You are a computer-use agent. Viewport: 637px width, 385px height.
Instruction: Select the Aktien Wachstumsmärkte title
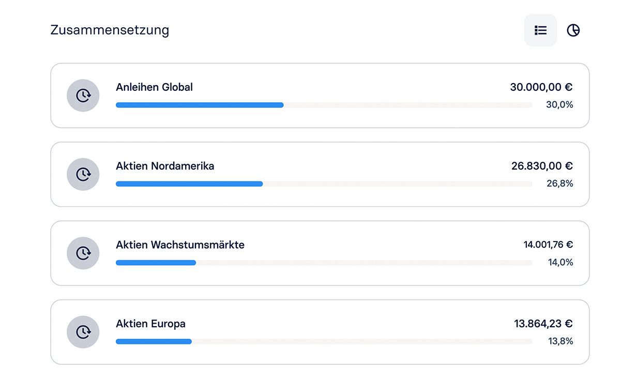[180, 245]
